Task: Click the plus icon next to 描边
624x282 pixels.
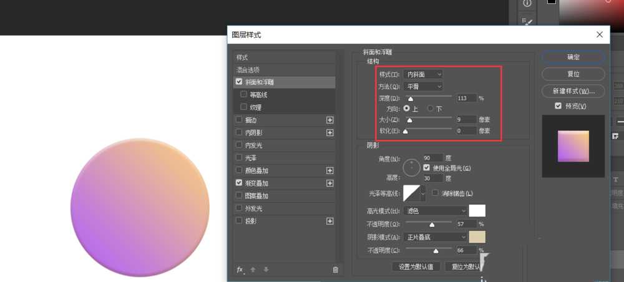Action: click(x=330, y=120)
